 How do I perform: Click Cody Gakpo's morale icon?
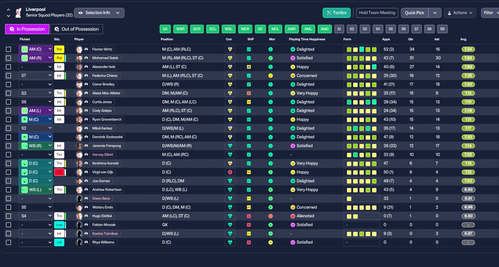click(x=271, y=111)
